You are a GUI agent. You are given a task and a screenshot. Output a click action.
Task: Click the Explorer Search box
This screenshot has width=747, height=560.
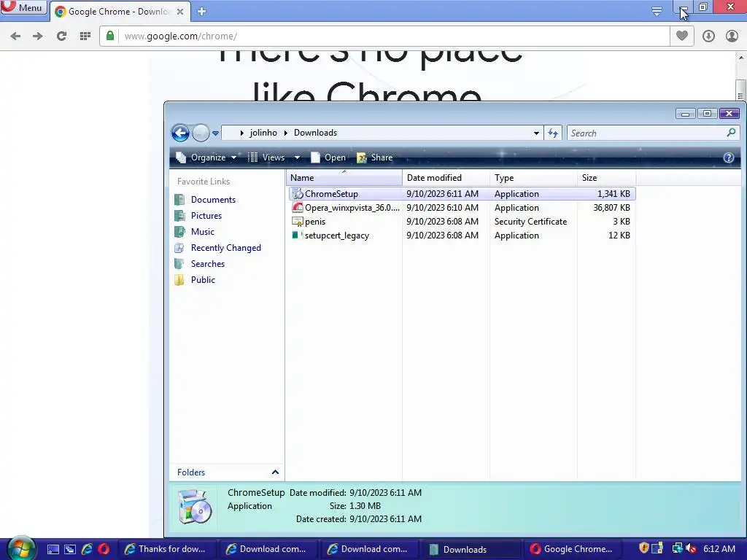click(646, 133)
